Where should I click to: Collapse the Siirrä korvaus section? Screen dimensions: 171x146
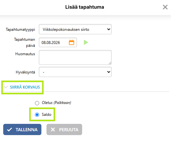tap(22, 87)
